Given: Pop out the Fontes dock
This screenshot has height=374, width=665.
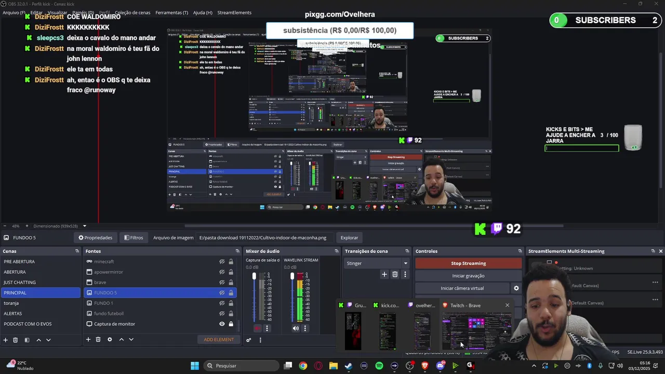Looking at the screenshot, I should 237,251.
